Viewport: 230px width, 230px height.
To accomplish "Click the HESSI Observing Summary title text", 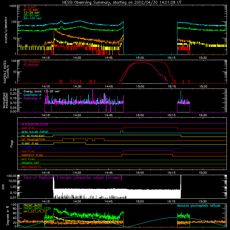I will coord(122,3).
